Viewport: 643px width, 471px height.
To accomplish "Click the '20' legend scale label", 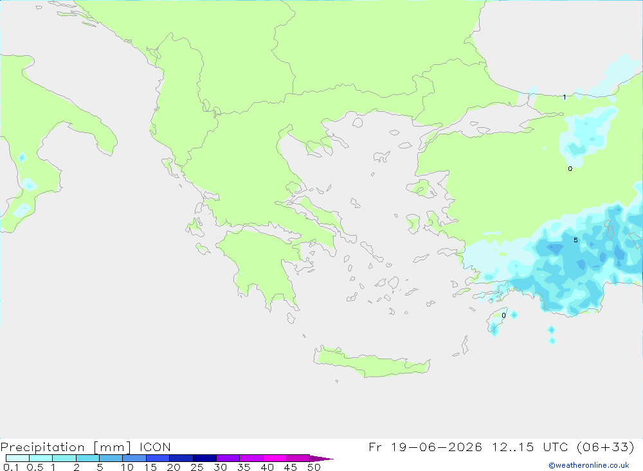I will tap(174, 467).
